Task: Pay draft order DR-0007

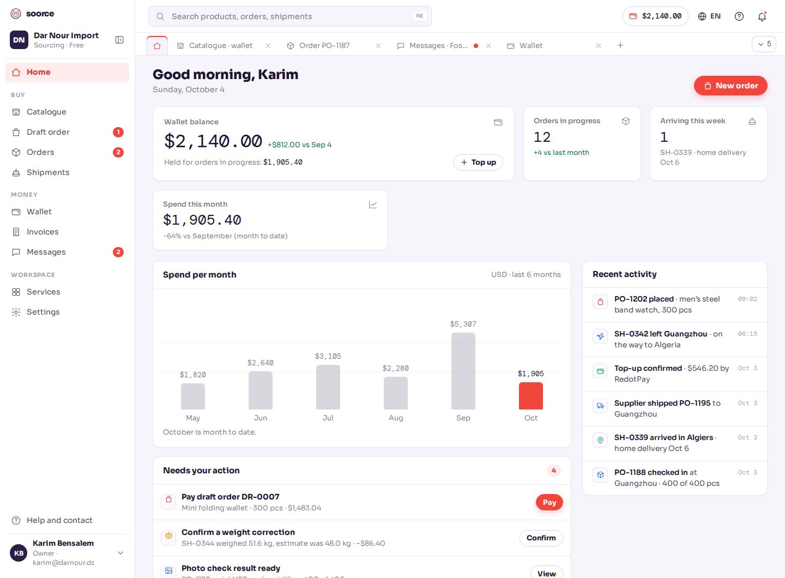Action: (549, 502)
